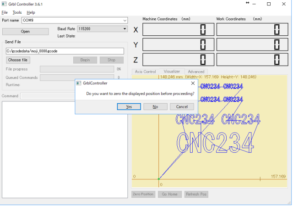Click the Command input field
The image size is (293, 206).
point(48,96)
